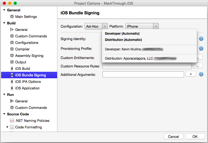The image size is (208, 143).
Task: Click the .NET Naming Policies icon
Action: pos(12,121)
